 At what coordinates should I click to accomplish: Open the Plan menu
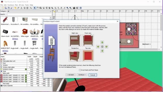(x=16, y=5)
